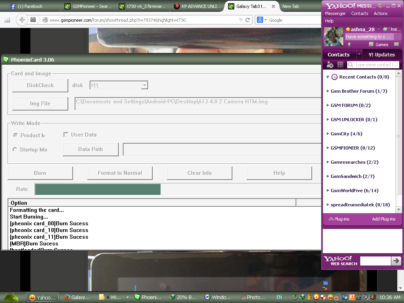Collapse the Recent Contacts group
404x303 pixels.
(x=328, y=77)
